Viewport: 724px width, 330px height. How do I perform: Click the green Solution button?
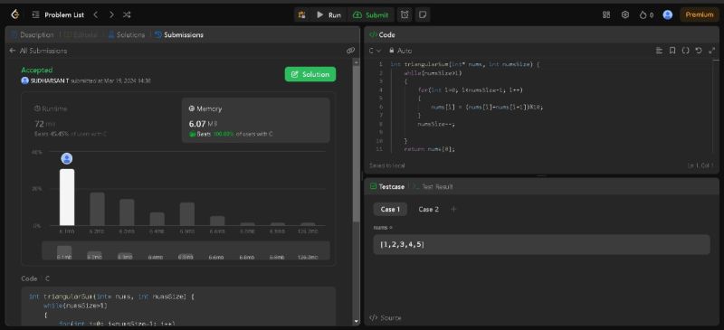310,74
